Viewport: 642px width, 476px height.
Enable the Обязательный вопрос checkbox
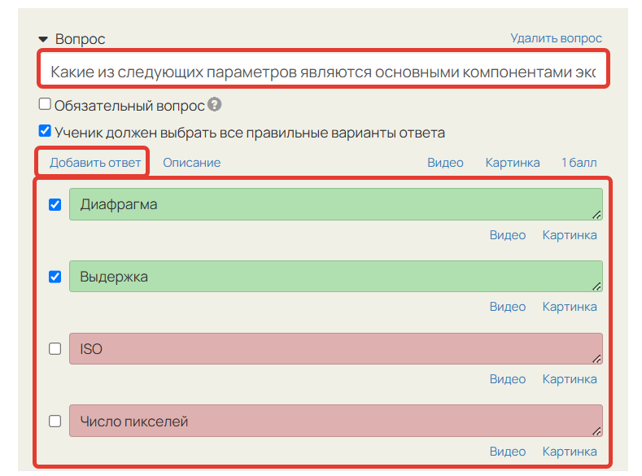coord(45,104)
